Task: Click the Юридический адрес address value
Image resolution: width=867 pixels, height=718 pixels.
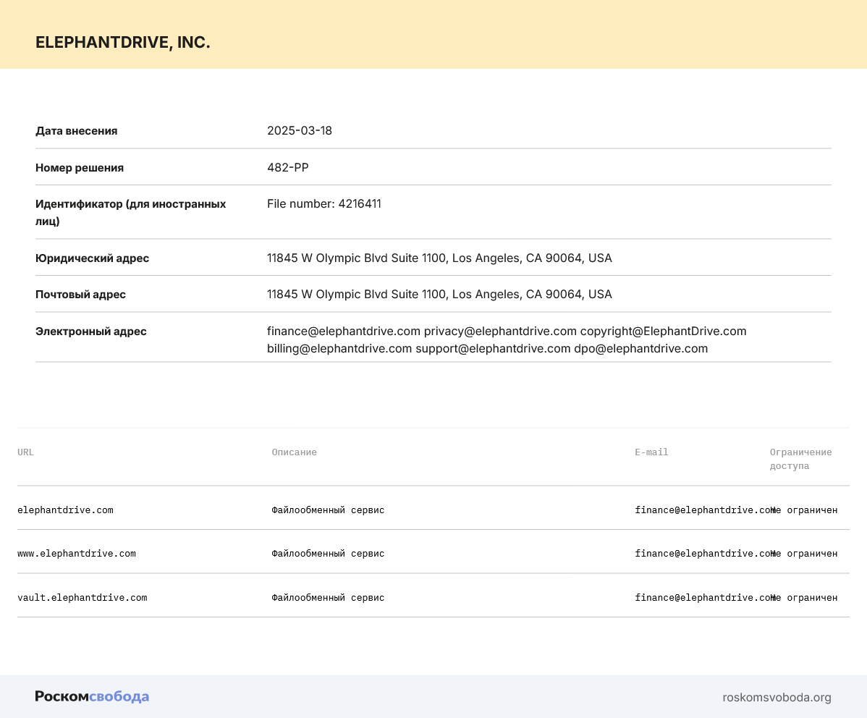Action: 439,258
